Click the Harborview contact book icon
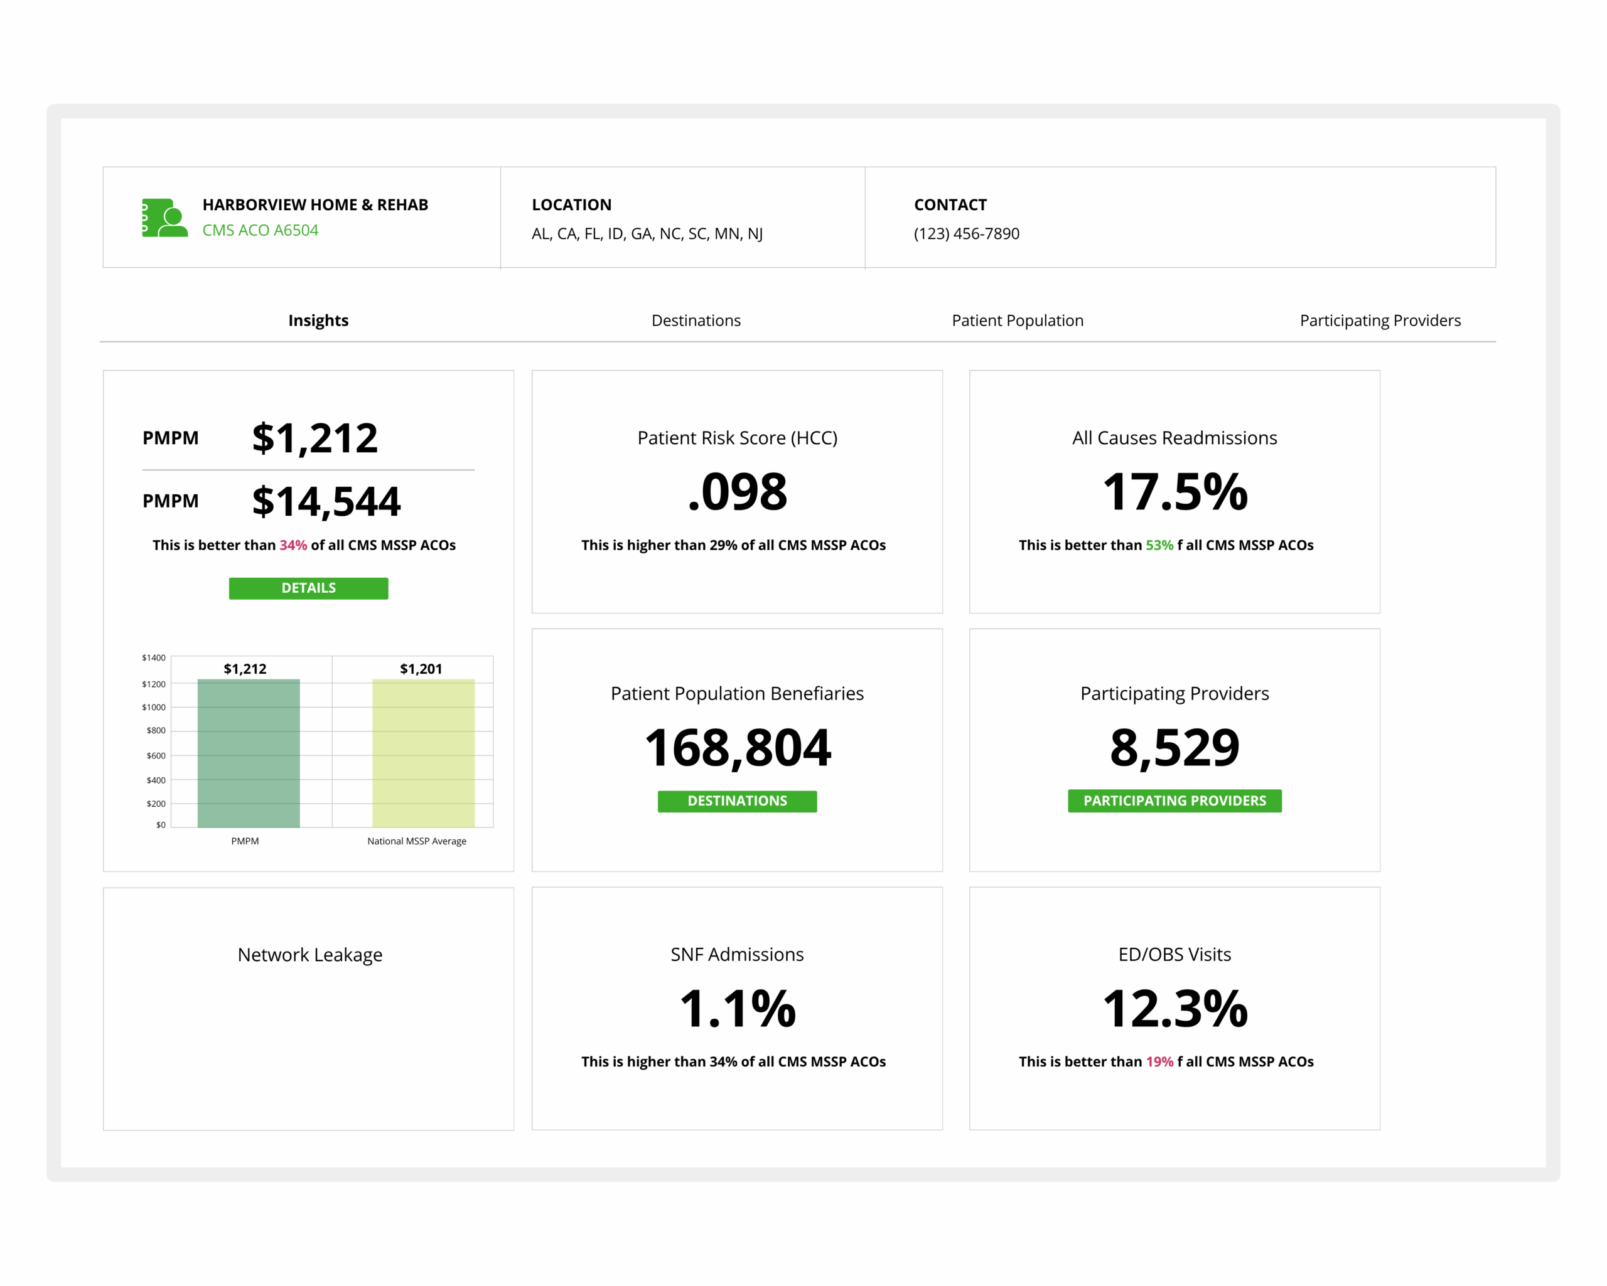 [164, 218]
